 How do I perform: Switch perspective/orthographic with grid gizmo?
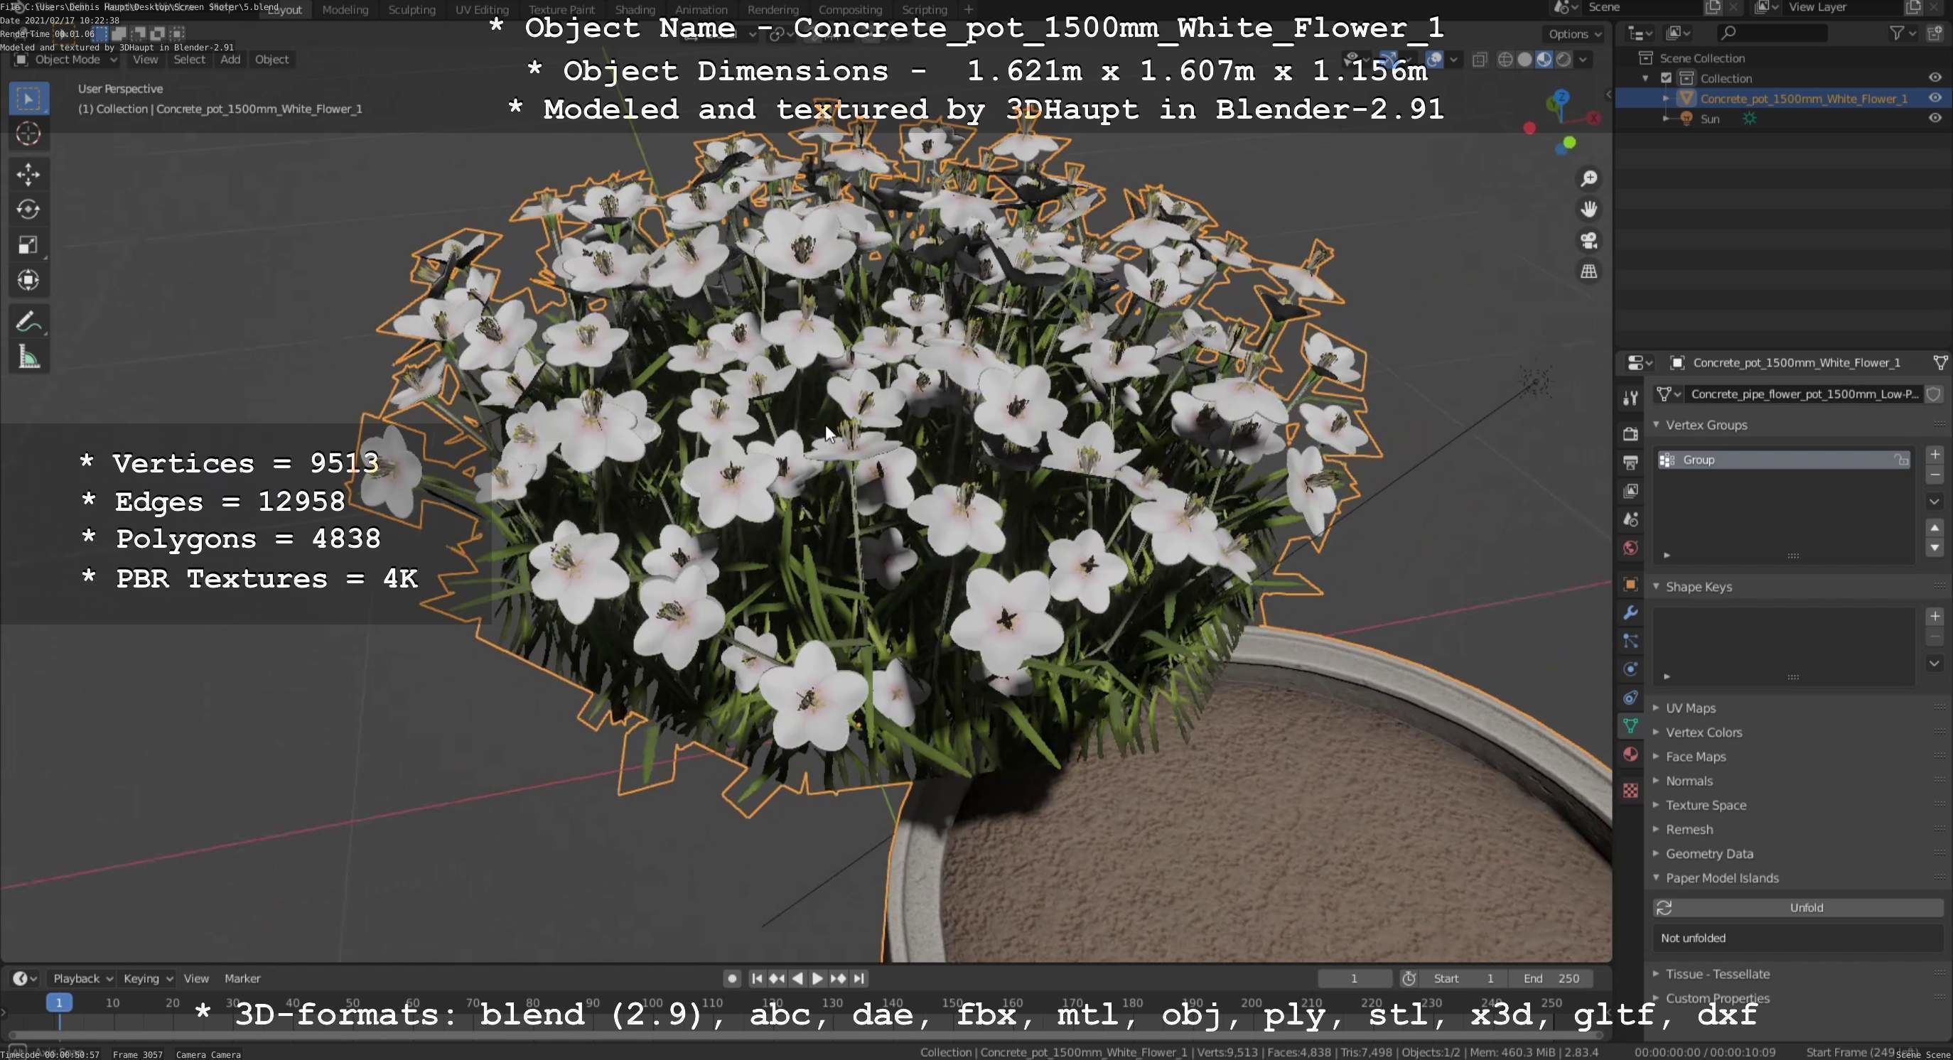pos(1589,271)
